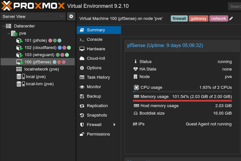Open the Server View dropdown

tap(33, 16)
